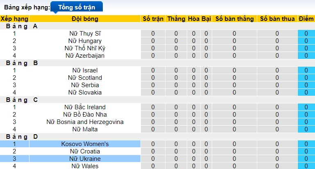Click the Nữ Israel team link
The height and width of the screenshot is (169, 315).
[85, 70]
